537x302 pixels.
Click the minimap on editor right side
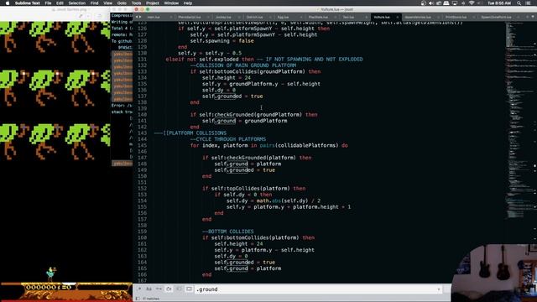[520, 120]
